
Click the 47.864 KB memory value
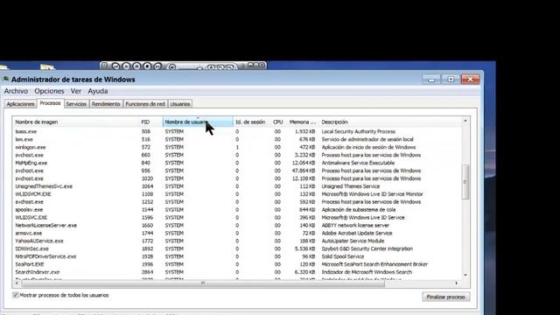click(304, 171)
